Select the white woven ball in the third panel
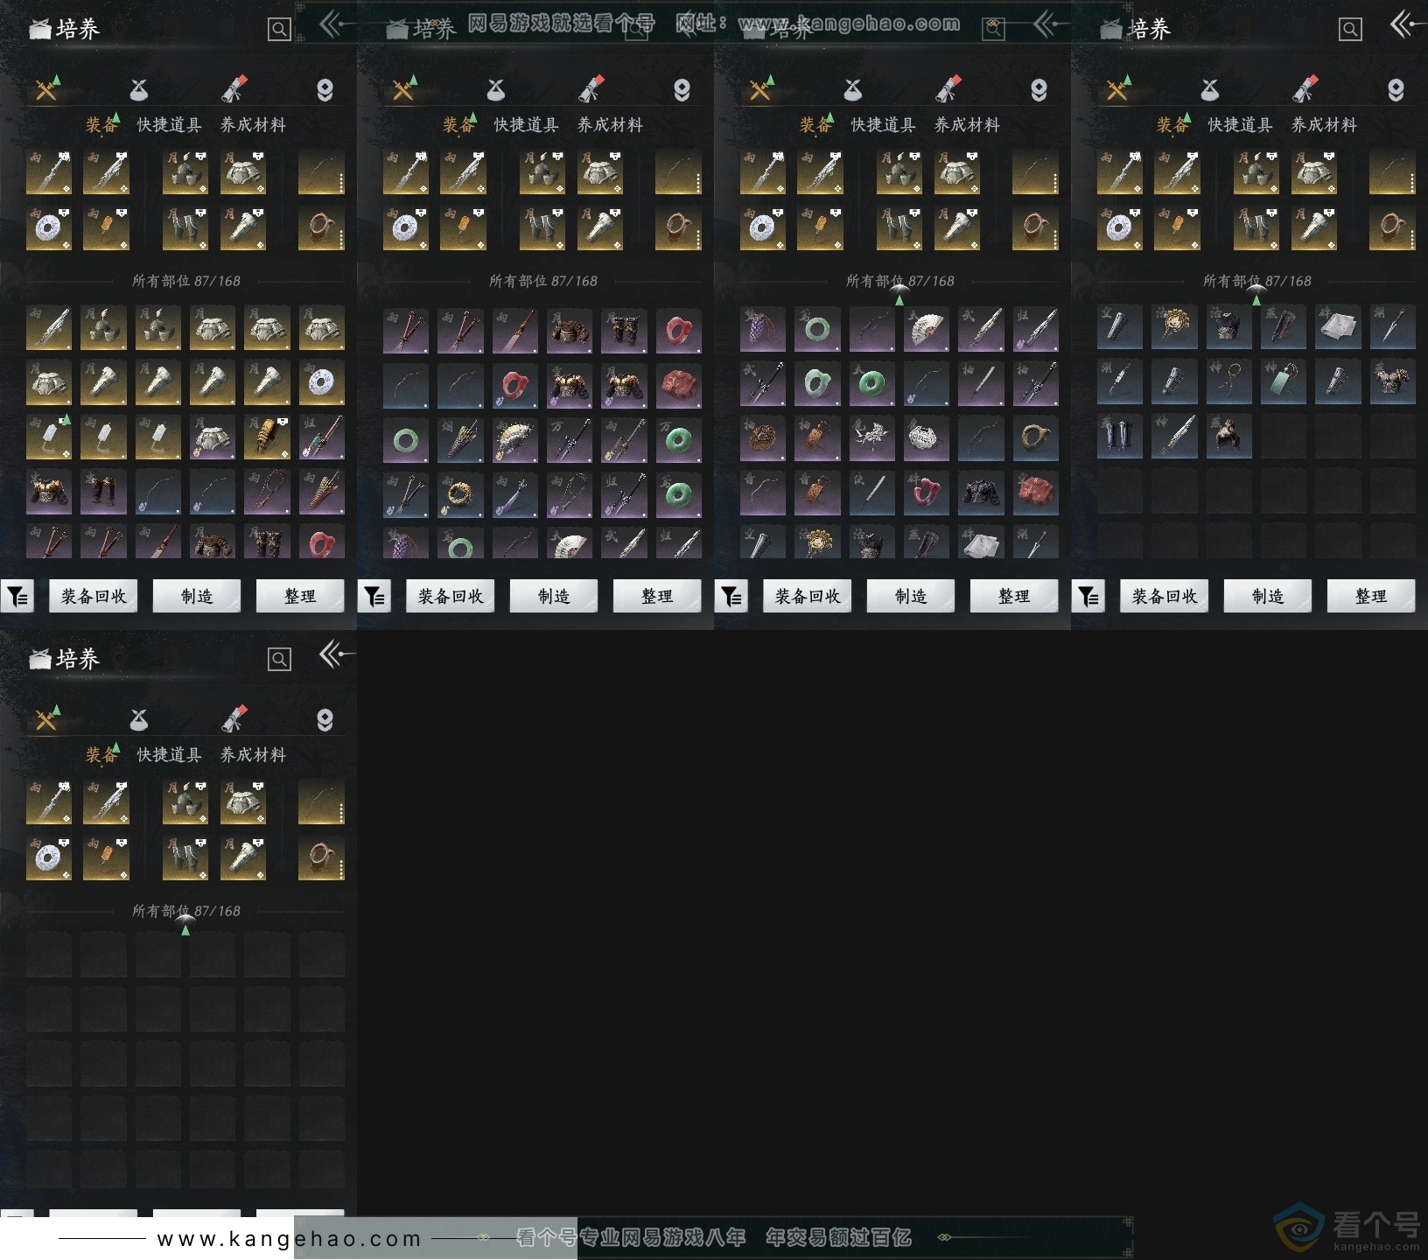Screen dimensions: 1428x1260 [926, 437]
